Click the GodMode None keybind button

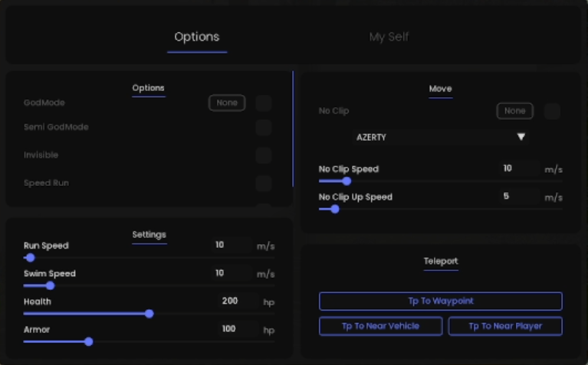(227, 103)
